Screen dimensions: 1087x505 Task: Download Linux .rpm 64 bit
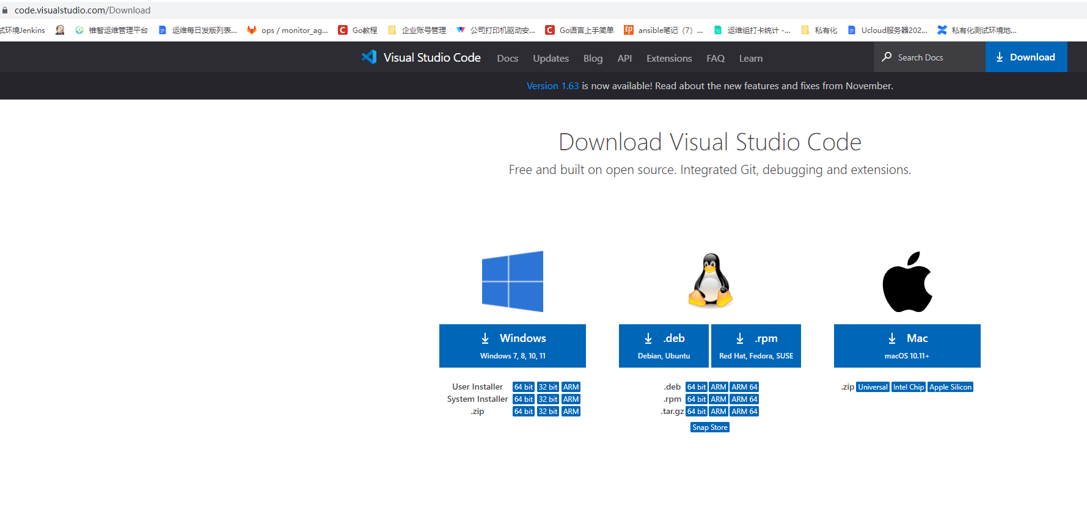click(x=697, y=399)
